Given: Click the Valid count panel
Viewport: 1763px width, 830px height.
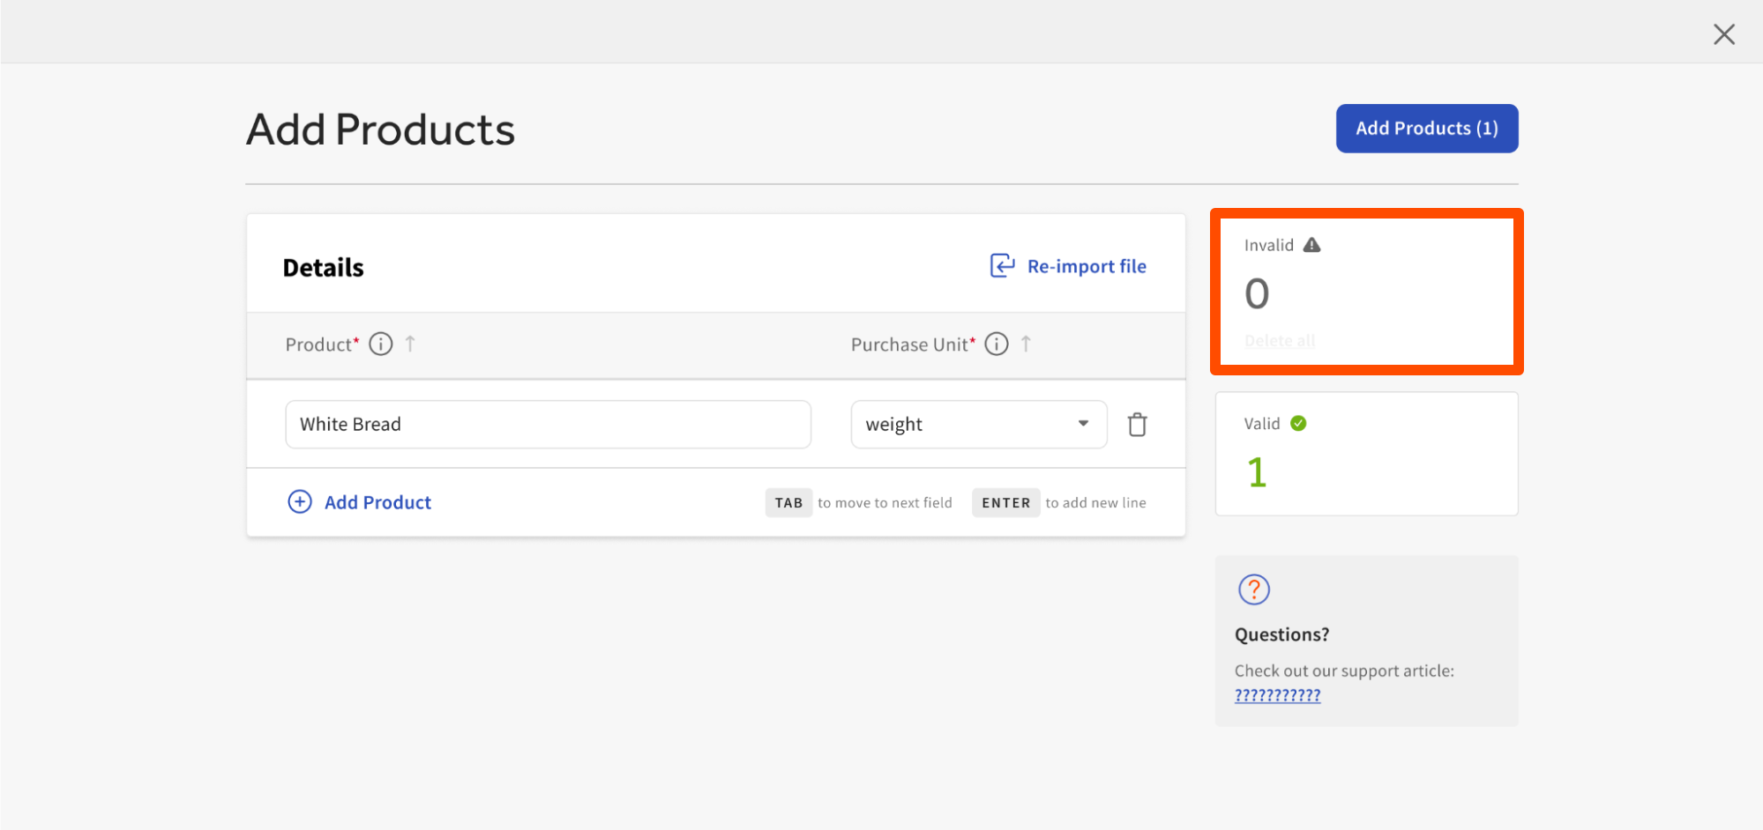Looking at the screenshot, I should [1366, 453].
